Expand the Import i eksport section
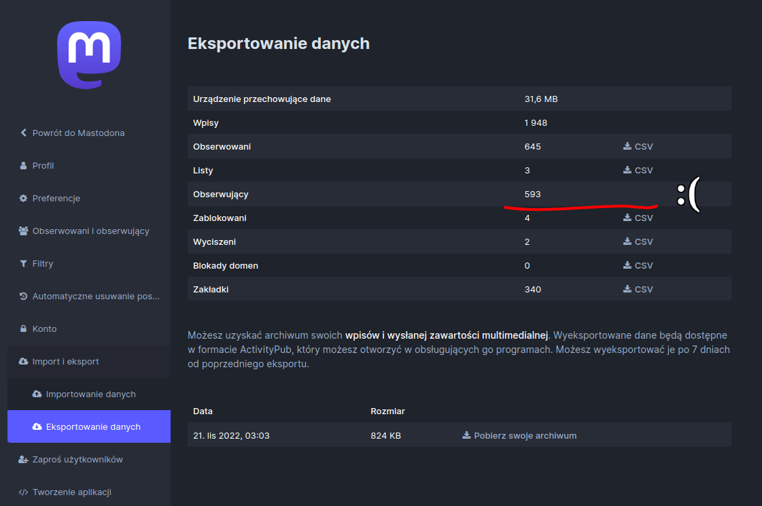The image size is (762, 506). 65,362
